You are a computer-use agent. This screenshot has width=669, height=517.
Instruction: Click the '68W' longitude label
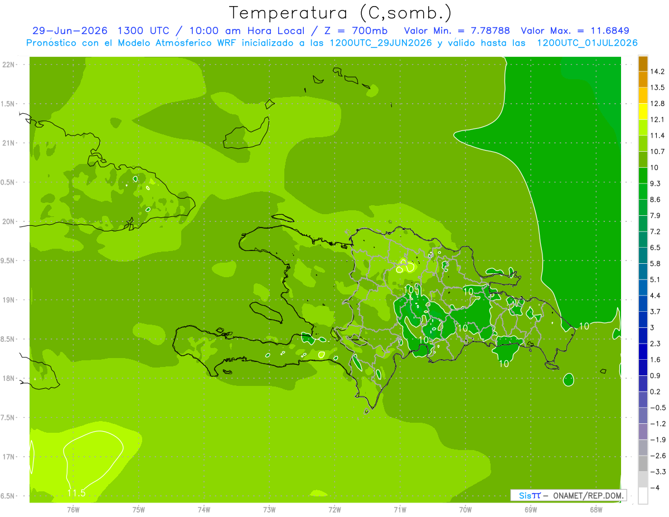[596, 510]
